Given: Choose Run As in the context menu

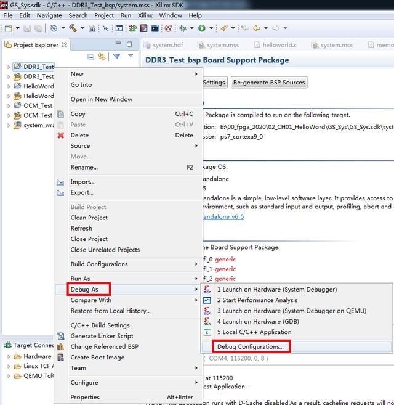Looking at the screenshot, I should click(x=128, y=279).
